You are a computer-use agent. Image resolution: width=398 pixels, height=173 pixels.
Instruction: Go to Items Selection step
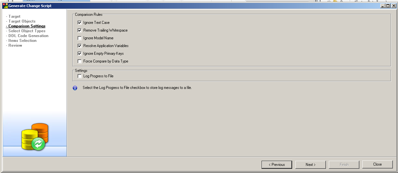(x=22, y=41)
